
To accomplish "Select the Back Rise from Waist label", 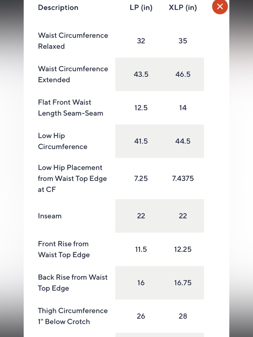I will (x=73, y=283).
